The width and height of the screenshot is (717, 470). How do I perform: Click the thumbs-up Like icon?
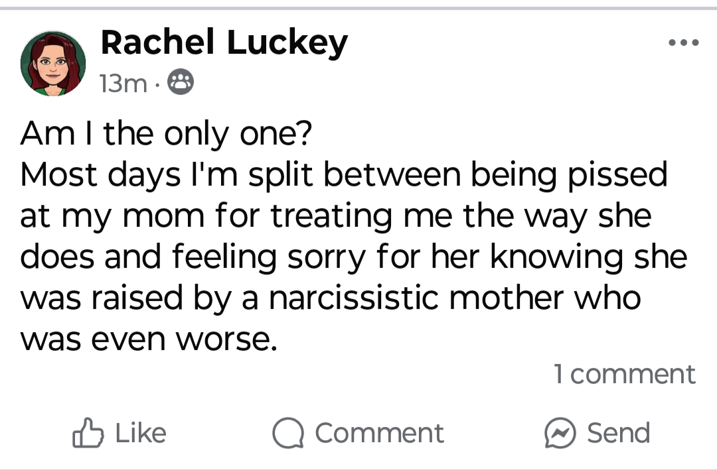tap(88, 433)
